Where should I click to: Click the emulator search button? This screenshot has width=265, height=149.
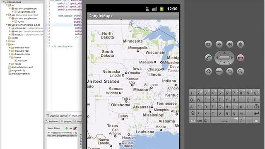tap(241, 71)
